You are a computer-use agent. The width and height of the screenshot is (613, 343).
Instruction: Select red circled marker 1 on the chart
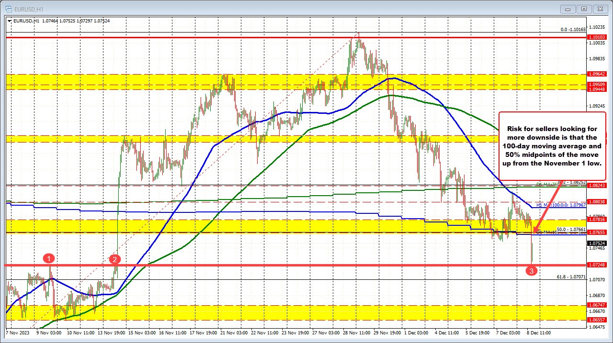tap(49, 258)
